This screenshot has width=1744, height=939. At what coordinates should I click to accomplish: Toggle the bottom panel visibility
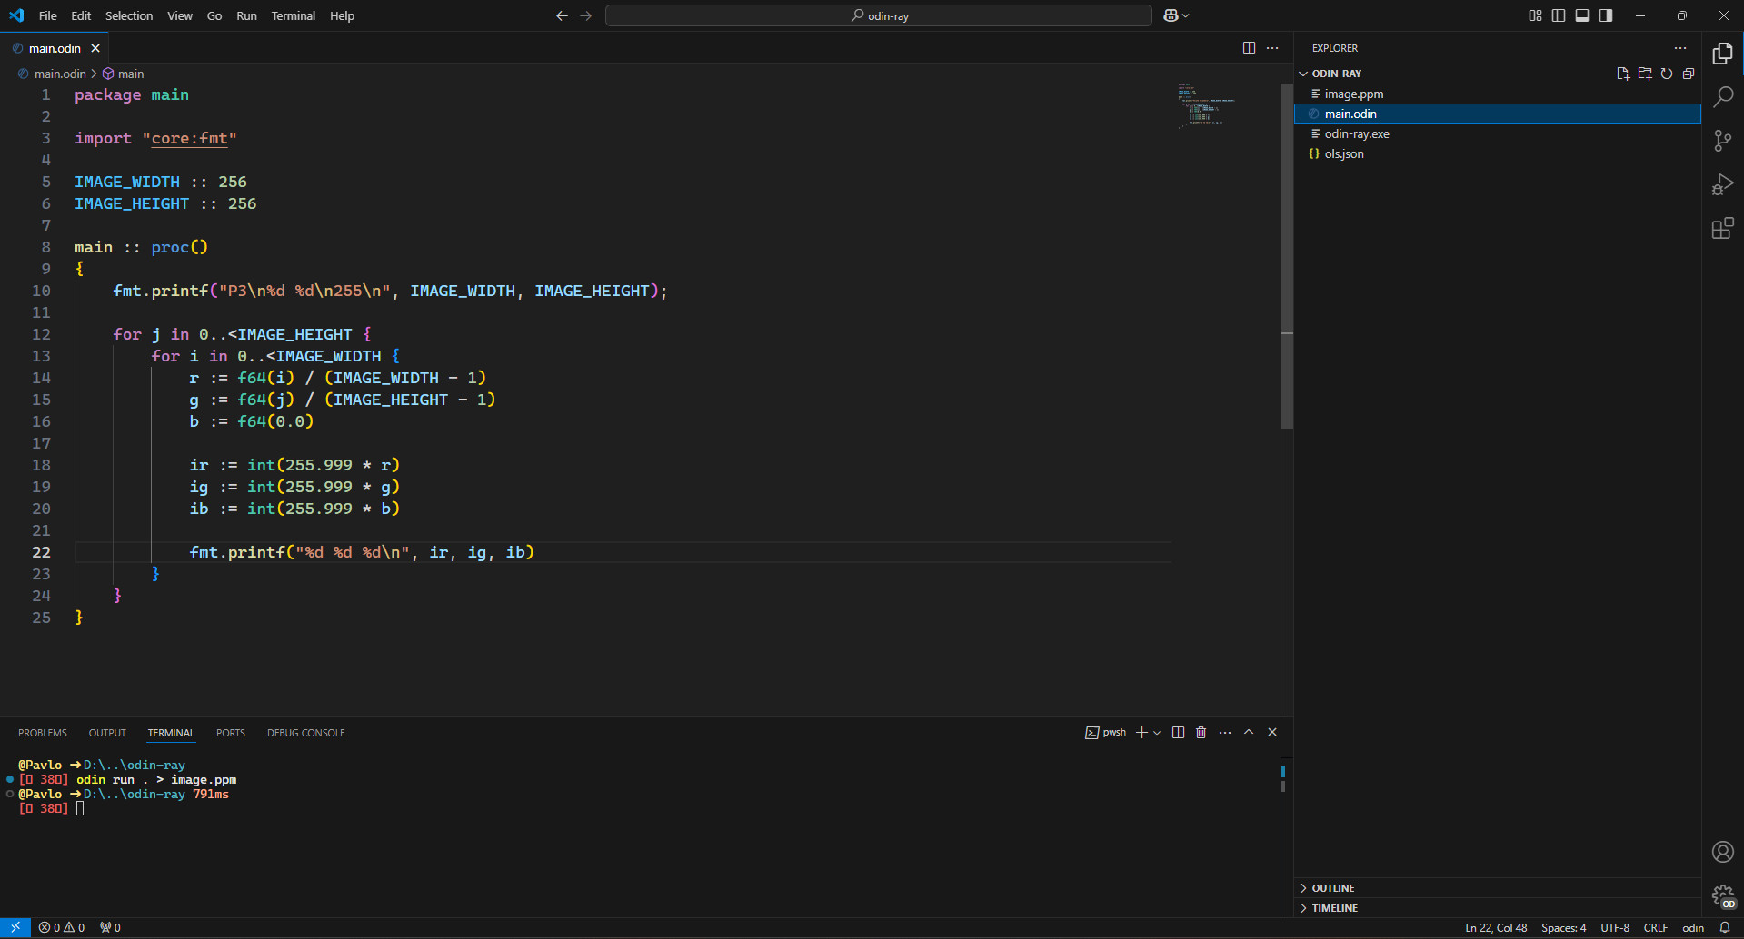click(1582, 15)
